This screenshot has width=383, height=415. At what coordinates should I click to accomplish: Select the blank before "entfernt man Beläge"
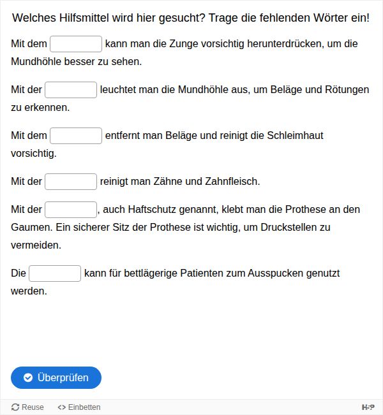coord(76,136)
